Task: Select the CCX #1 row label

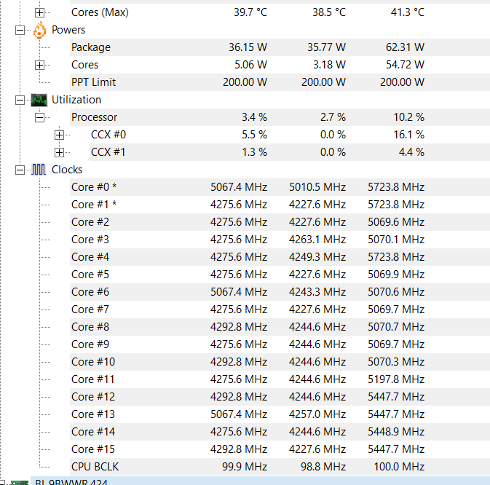Action: [x=108, y=152]
